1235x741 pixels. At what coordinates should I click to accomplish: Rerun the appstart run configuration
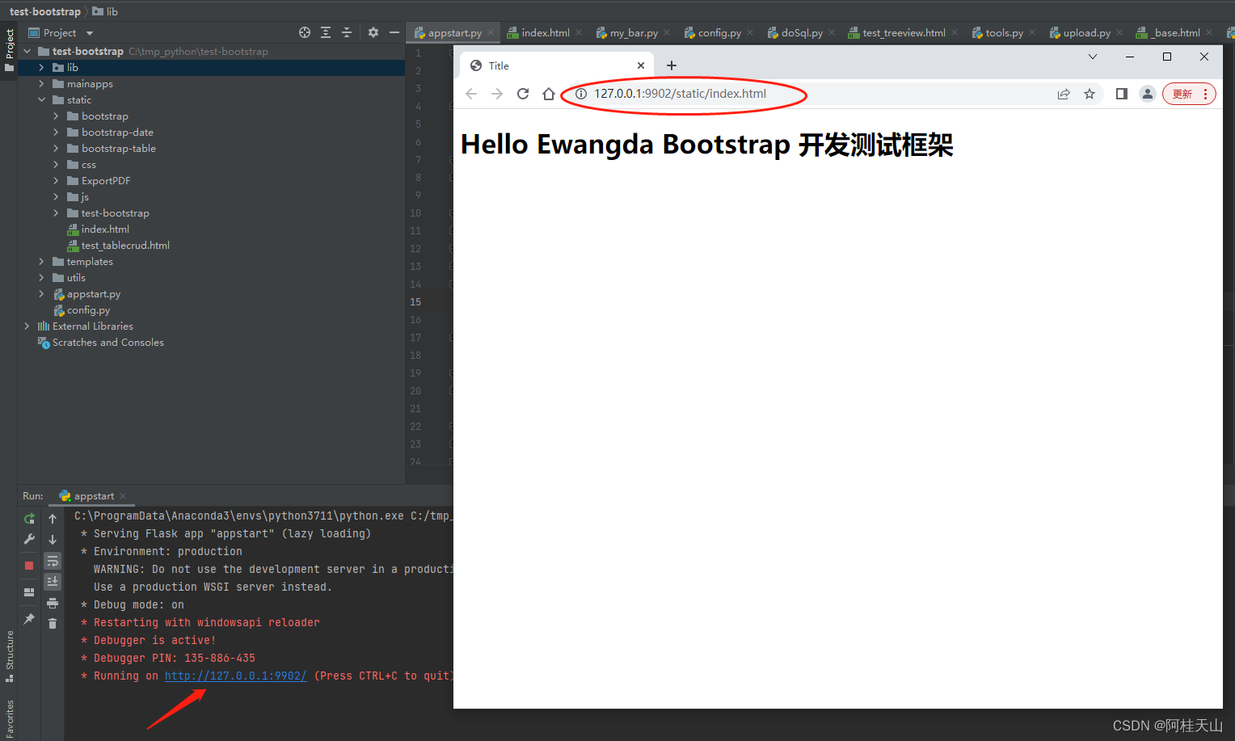click(29, 518)
